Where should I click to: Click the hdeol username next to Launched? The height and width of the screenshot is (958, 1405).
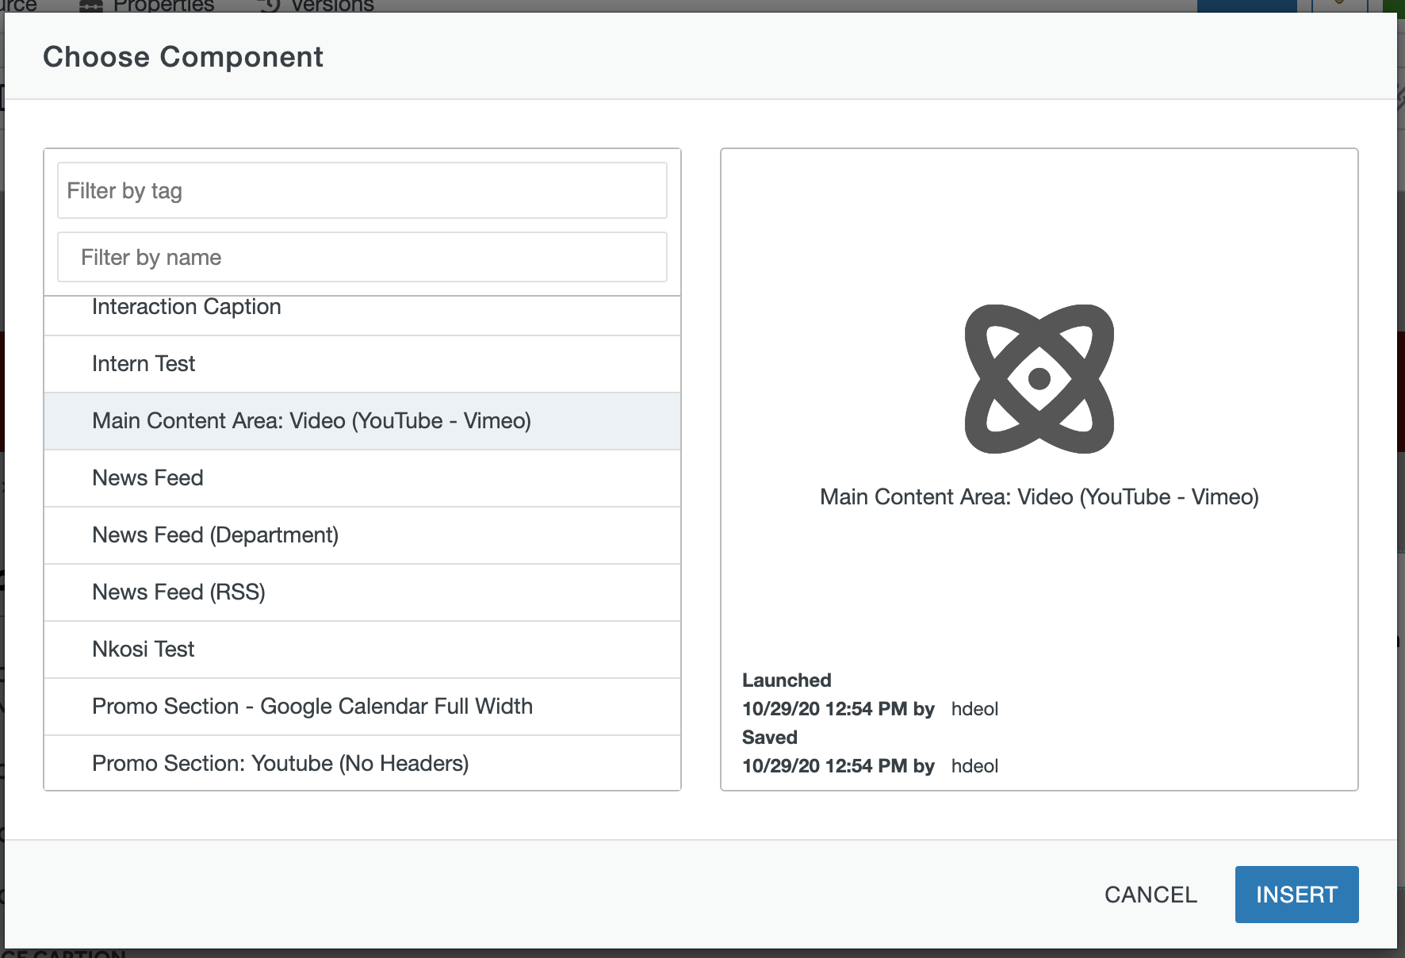974,709
